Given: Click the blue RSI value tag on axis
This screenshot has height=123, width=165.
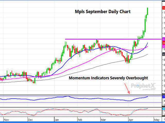Looking at the screenshot, I should tap(164, 97).
